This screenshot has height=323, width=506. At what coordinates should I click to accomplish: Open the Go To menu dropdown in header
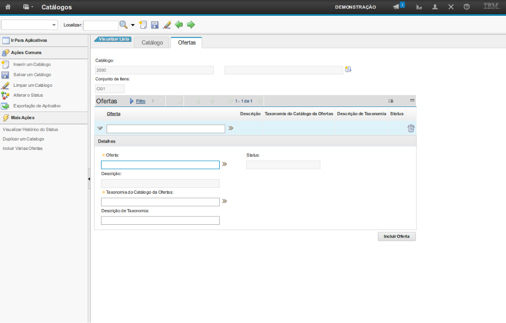coord(28,7)
